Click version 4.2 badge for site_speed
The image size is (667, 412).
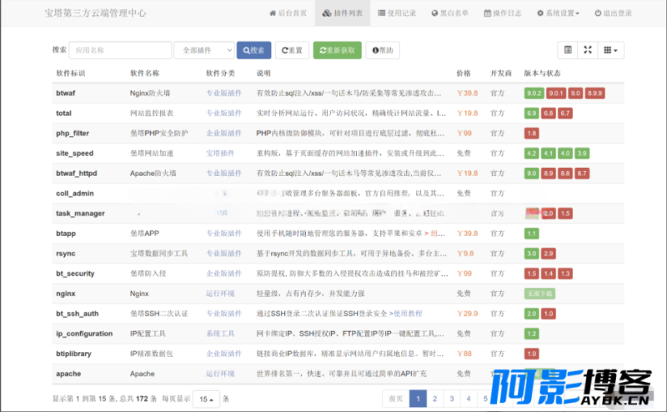point(532,153)
